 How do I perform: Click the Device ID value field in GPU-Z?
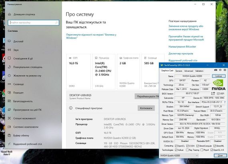214,98
